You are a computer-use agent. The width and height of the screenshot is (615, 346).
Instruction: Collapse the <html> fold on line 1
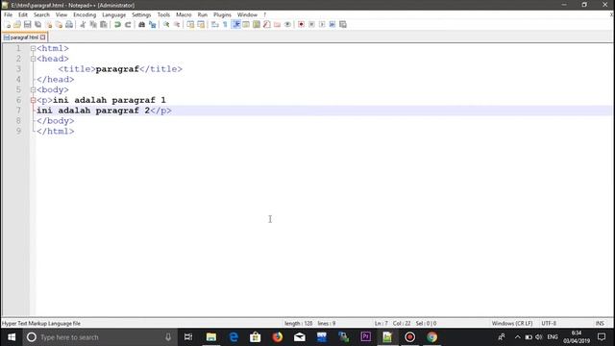(33, 49)
